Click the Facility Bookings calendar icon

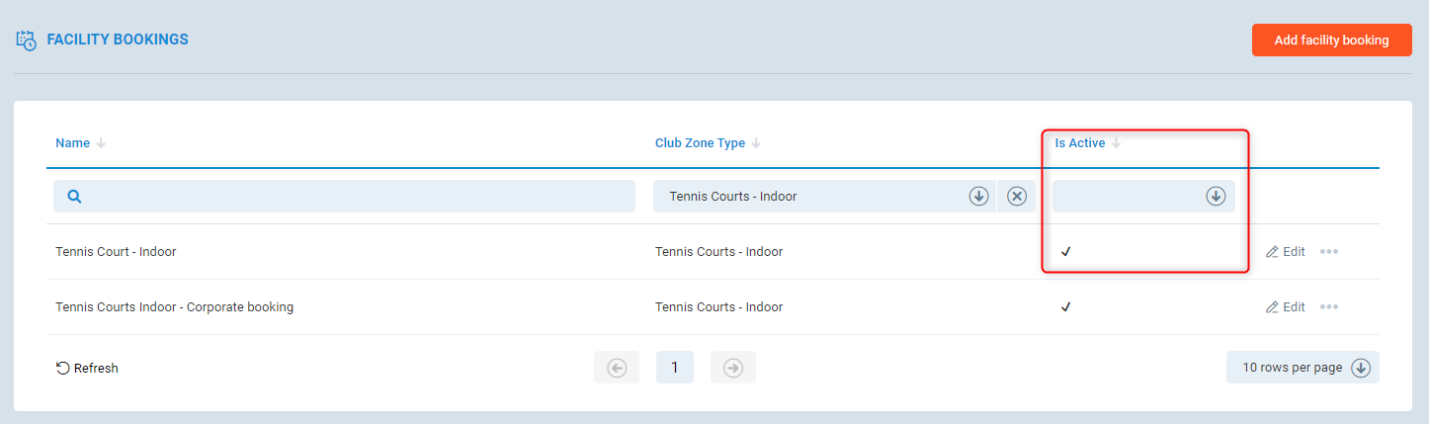click(27, 41)
